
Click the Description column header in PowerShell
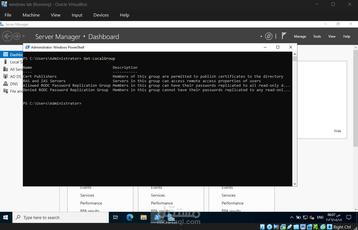point(125,68)
